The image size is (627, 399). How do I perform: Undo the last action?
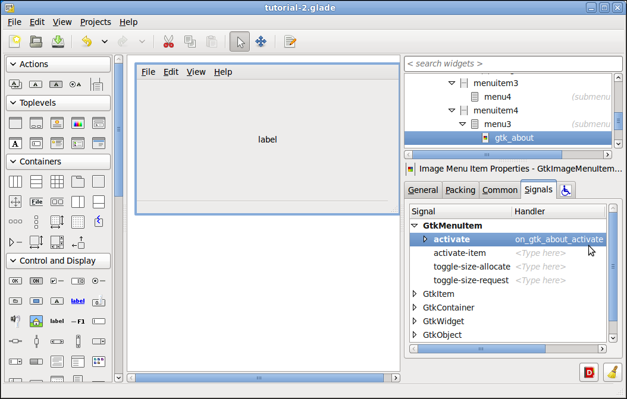[87, 41]
